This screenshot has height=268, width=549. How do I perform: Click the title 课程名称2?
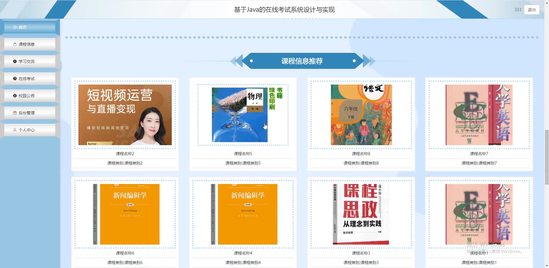(125, 154)
